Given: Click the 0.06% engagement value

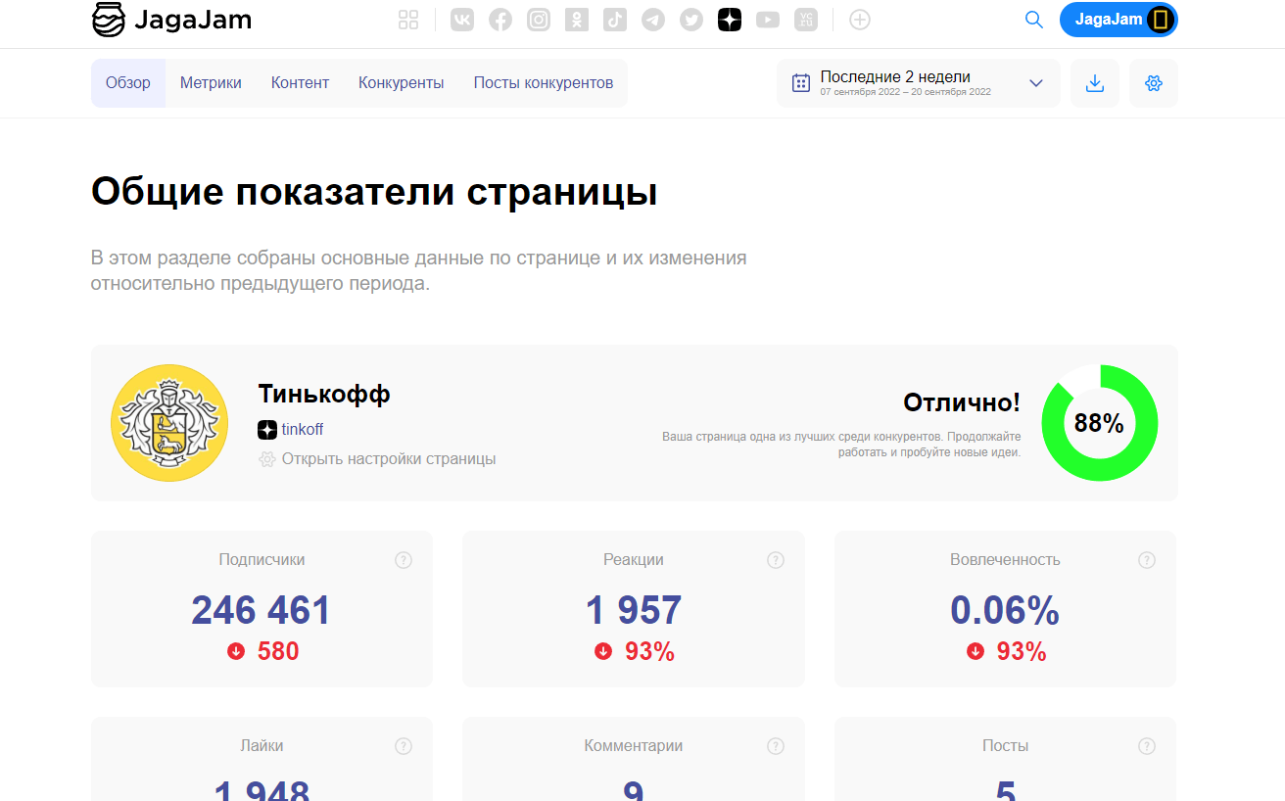Looking at the screenshot, I should tap(1005, 611).
